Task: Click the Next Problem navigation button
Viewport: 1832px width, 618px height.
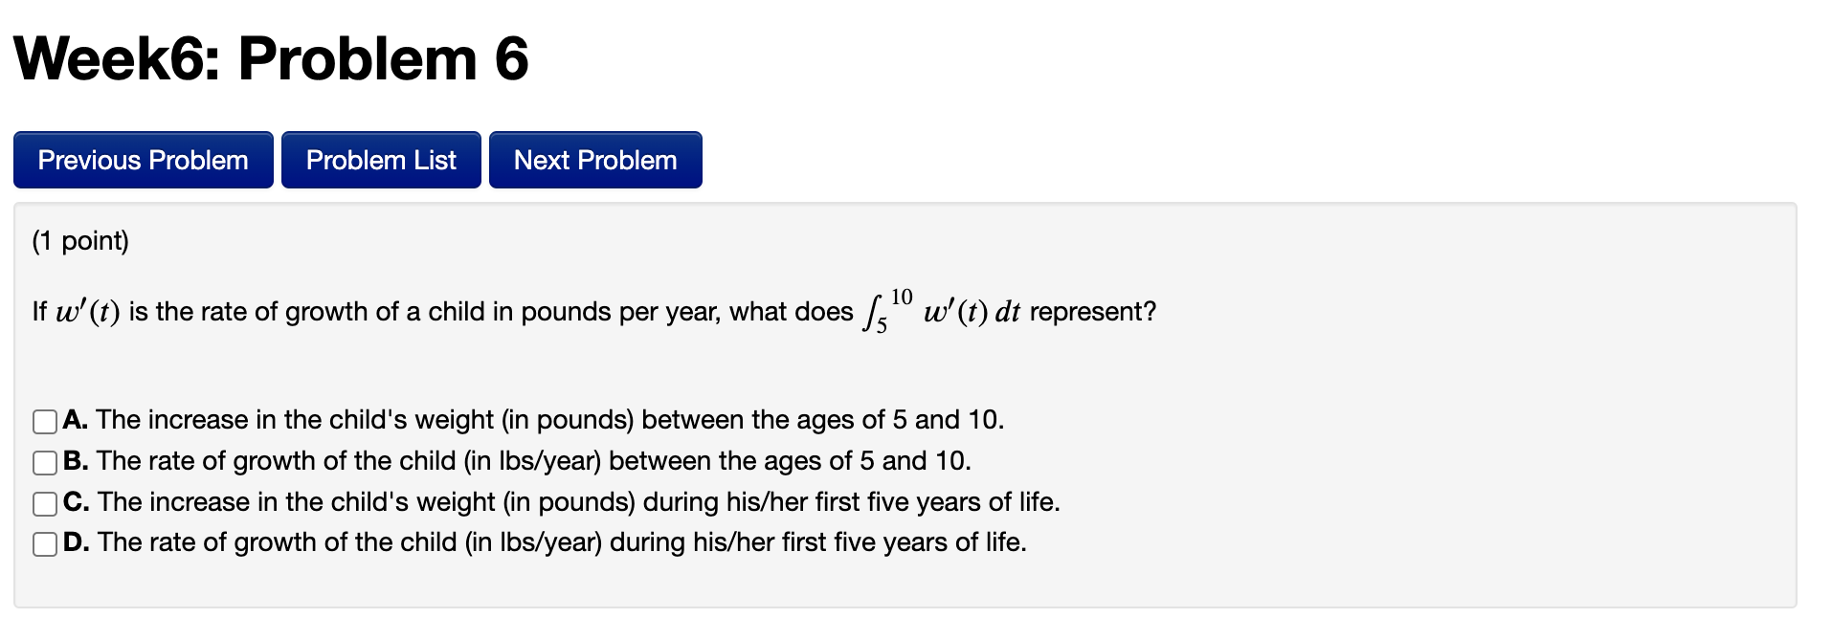Action: [x=594, y=160]
